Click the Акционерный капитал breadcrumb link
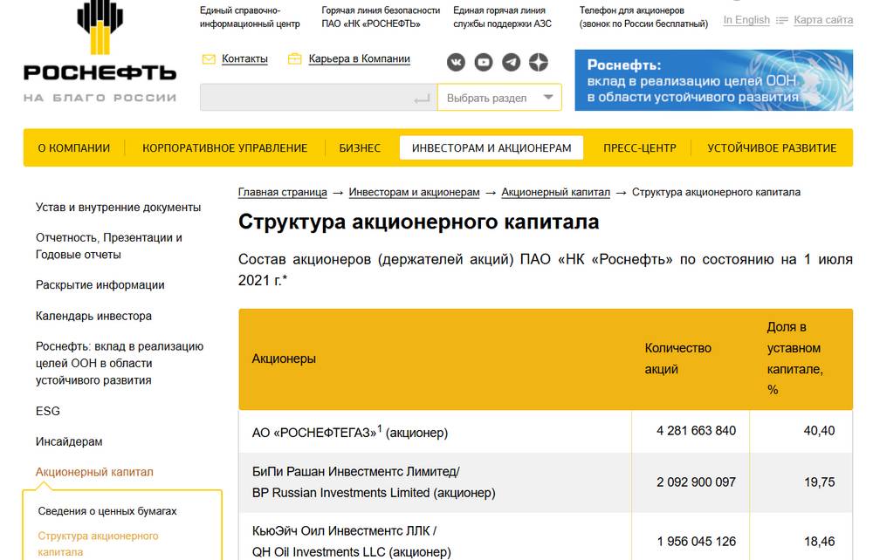Image resolution: width=873 pixels, height=560 pixels. (x=555, y=192)
